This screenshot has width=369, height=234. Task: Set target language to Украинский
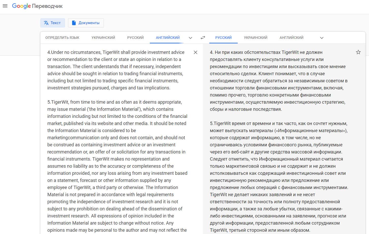point(255,38)
